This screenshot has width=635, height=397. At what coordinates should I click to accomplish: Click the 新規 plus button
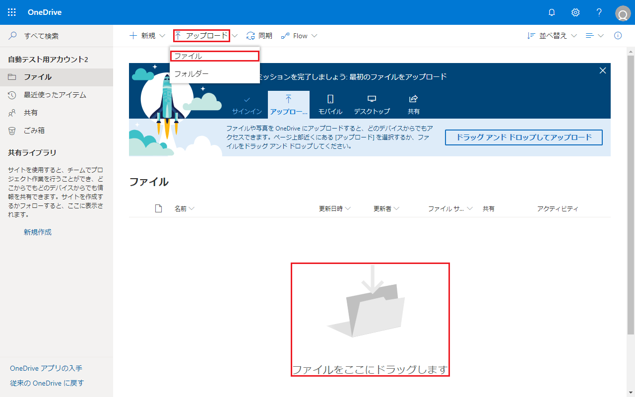(x=142, y=36)
